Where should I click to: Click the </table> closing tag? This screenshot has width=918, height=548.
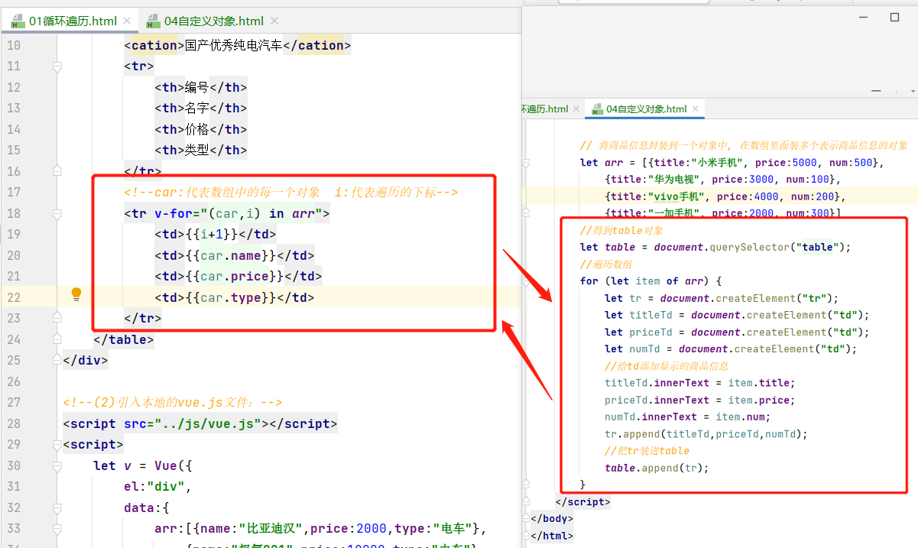tap(124, 339)
